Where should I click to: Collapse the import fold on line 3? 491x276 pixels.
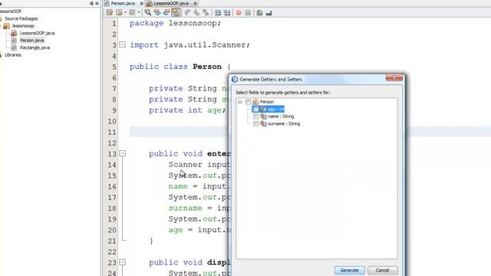(123, 44)
